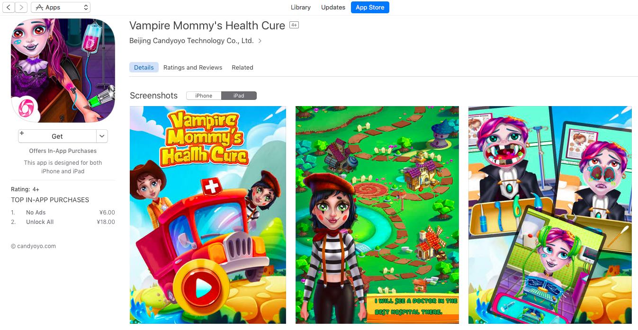Expand the arrow beside Get button
The image size is (638, 330).
102,136
